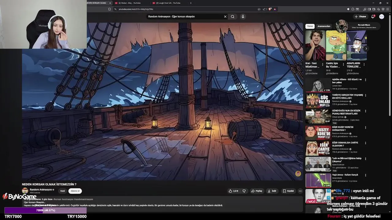Open options for EĞER KUZEY KORE'DE video
Image resolution: width=392 pixels, height=220 pixels.
point(365,127)
